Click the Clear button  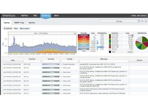pos(16,28)
